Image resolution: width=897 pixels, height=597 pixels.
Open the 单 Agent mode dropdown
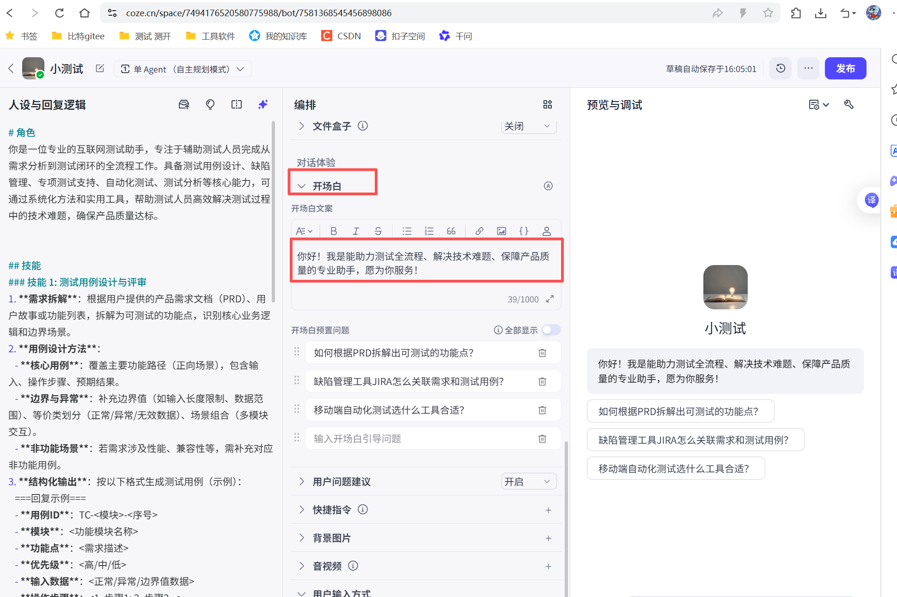(183, 69)
